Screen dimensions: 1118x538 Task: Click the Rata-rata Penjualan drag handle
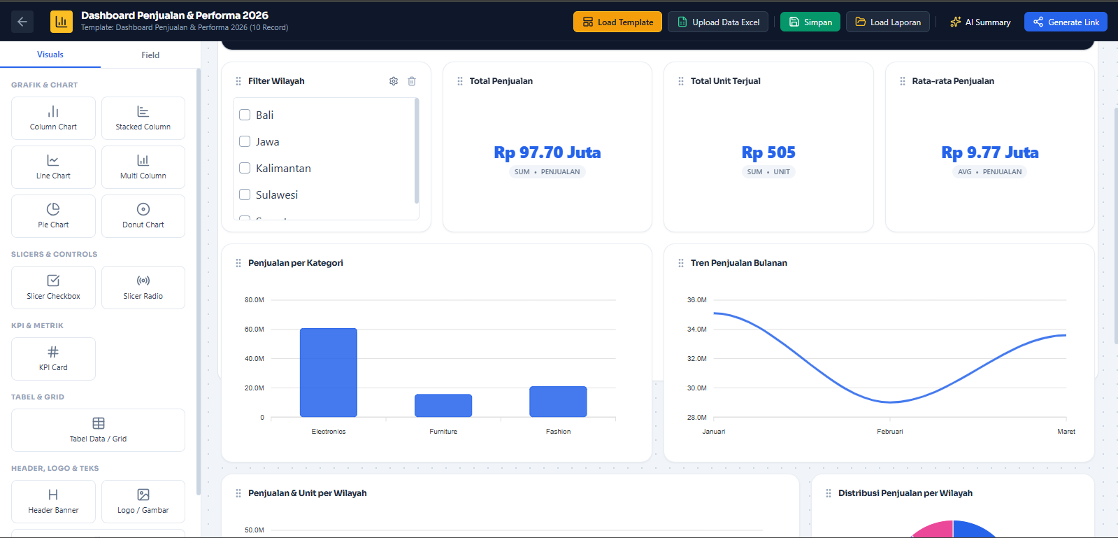click(903, 81)
